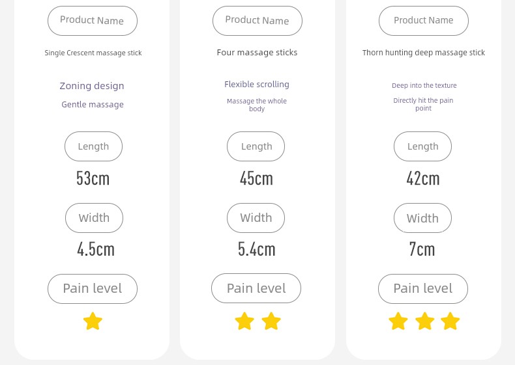
Task: Click the Length pill above 45cm
Action: click(256, 146)
